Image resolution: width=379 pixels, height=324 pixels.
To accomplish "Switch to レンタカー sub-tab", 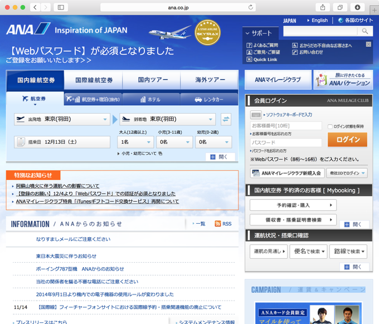I will tap(209, 99).
